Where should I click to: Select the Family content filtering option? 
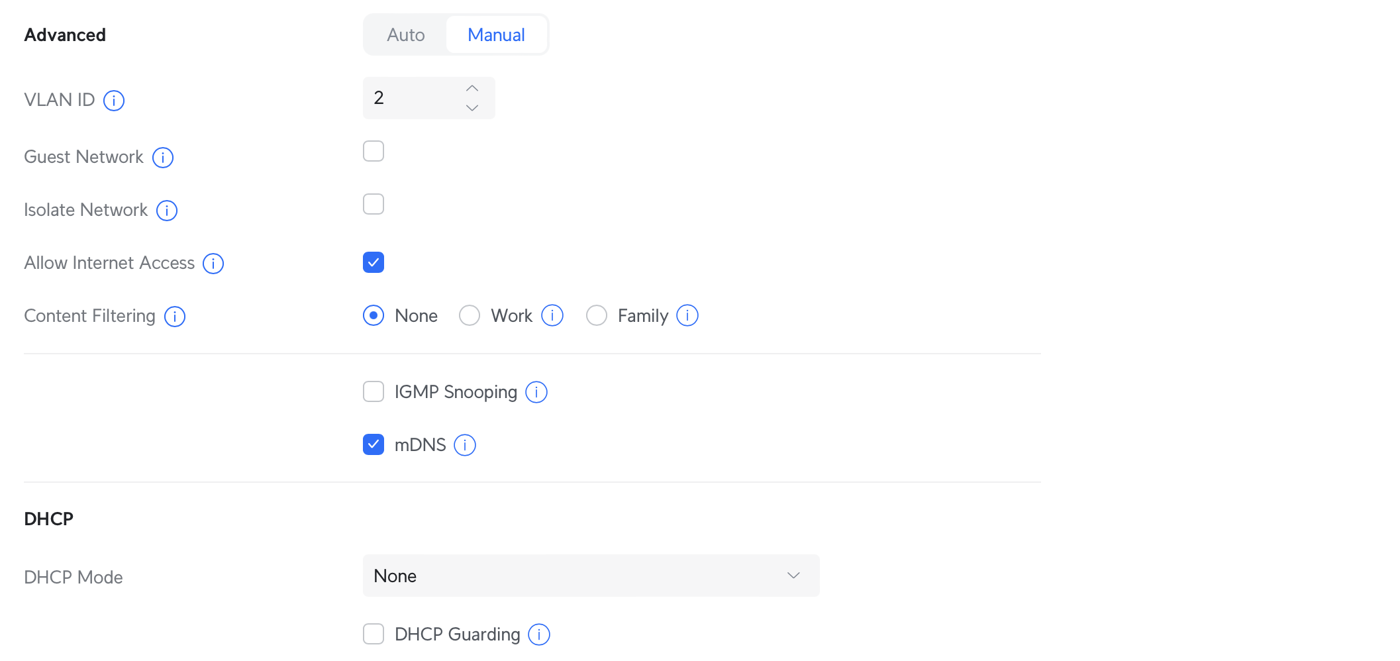point(597,315)
